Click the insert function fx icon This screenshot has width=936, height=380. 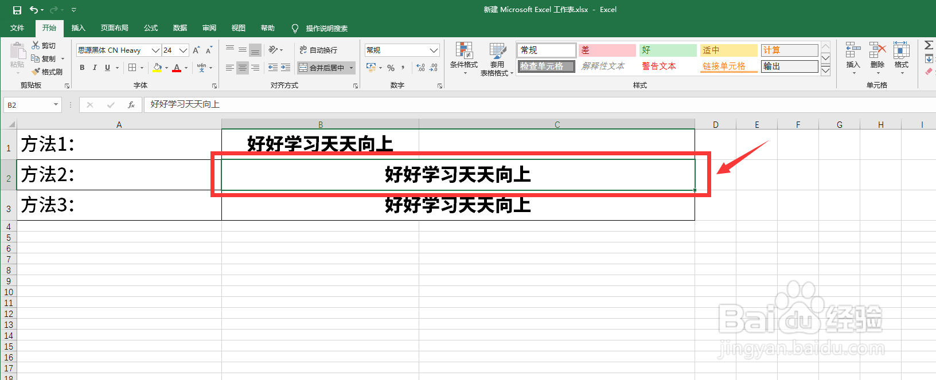pyautogui.click(x=131, y=105)
